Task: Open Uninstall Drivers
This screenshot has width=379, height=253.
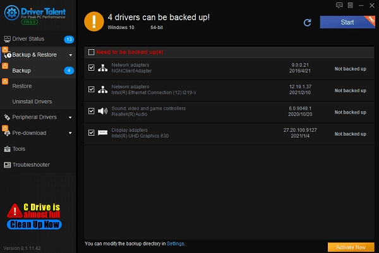Action: [38, 102]
